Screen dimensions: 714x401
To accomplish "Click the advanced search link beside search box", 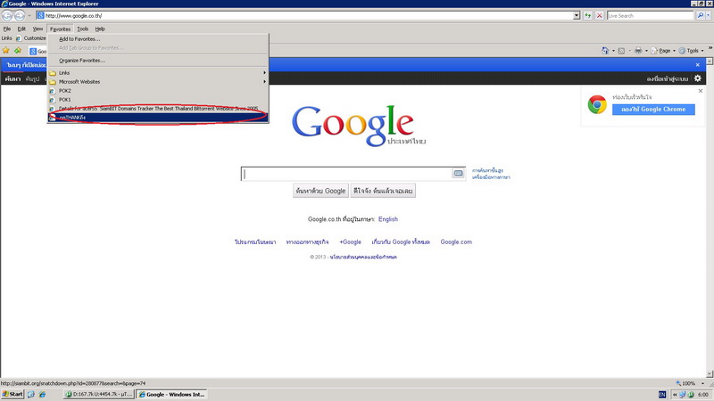I will click(487, 170).
